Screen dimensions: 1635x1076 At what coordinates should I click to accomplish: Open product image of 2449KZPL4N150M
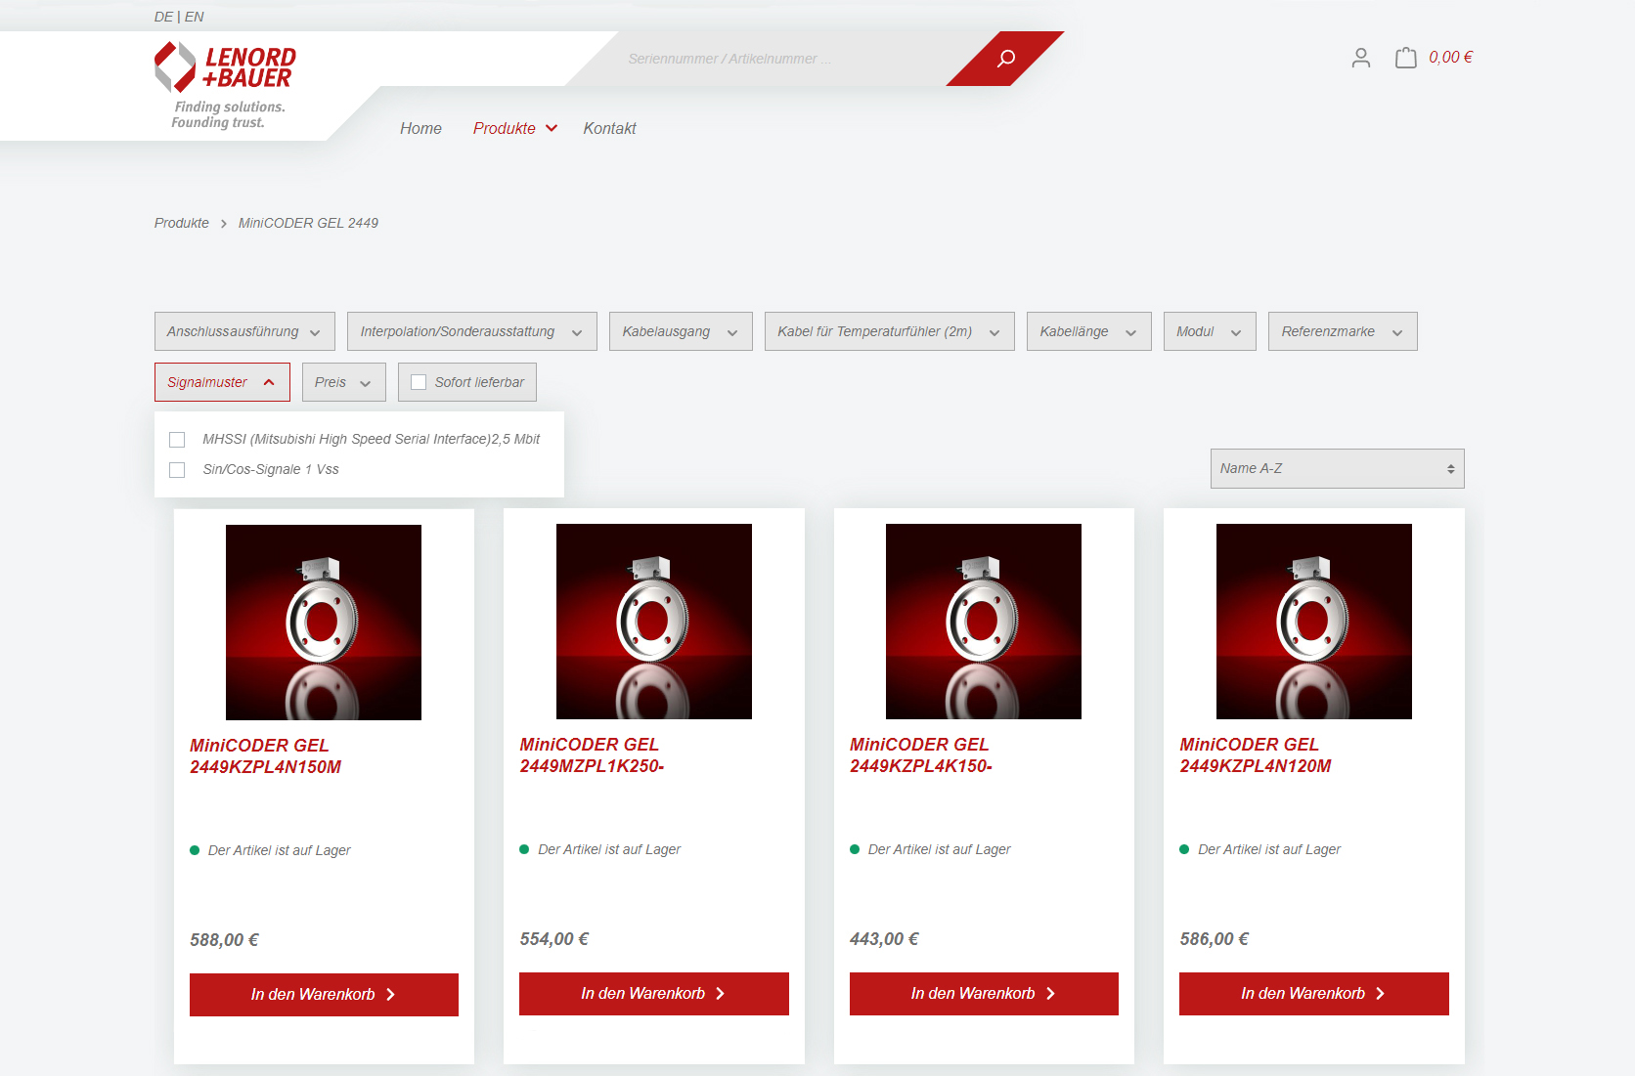pos(324,623)
